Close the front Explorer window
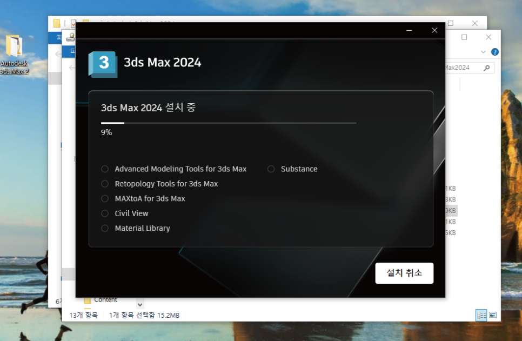522x341 pixels. (x=488, y=37)
